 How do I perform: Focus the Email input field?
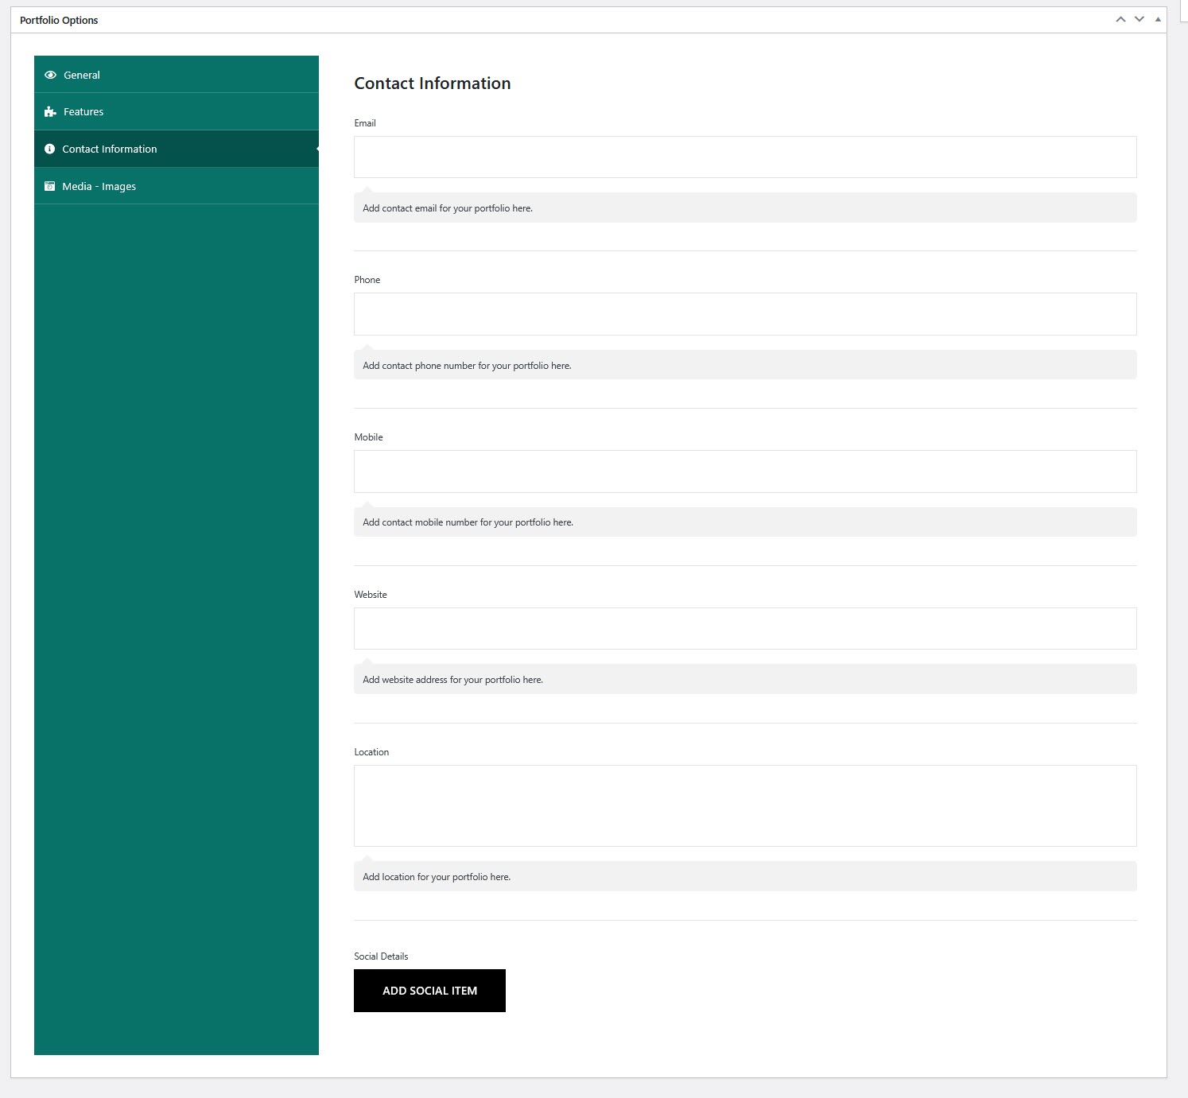point(744,157)
